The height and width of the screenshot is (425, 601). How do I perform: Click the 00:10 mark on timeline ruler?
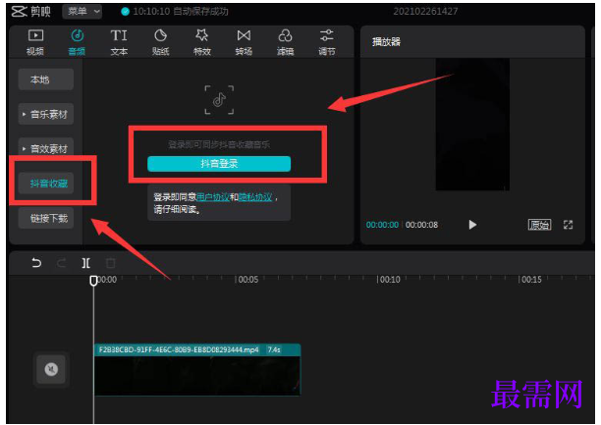390,280
